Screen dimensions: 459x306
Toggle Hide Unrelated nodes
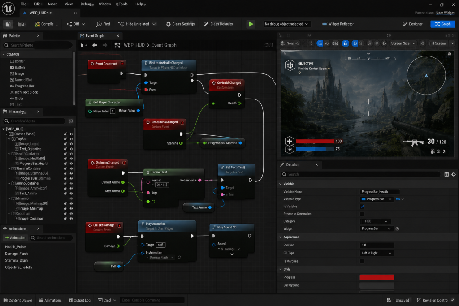pyautogui.click(x=134, y=24)
